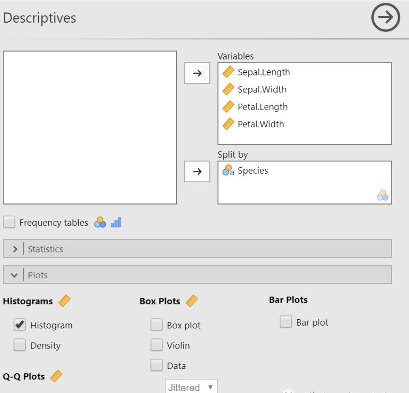Click the circled arrow to collapse Descriptives panel

point(385,18)
